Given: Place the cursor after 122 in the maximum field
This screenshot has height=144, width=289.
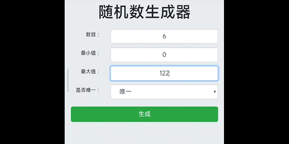Looking at the screenshot, I should pos(169,73).
